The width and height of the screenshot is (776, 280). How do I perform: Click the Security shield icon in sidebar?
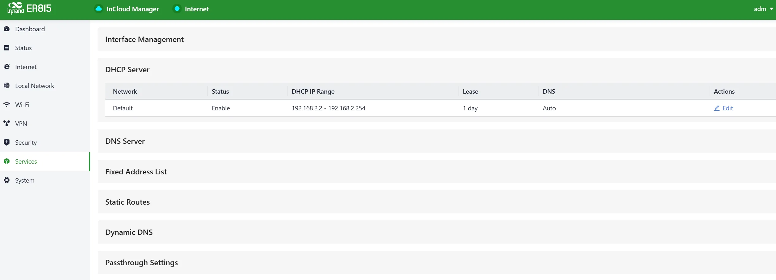pos(7,143)
